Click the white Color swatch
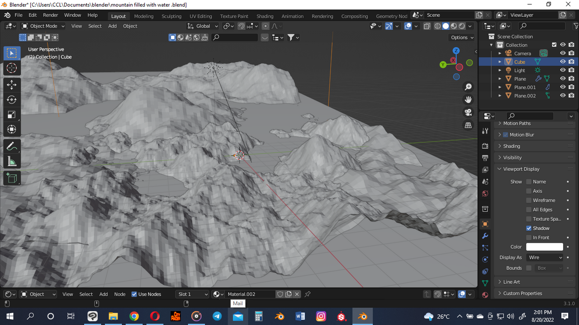 point(545,247)
